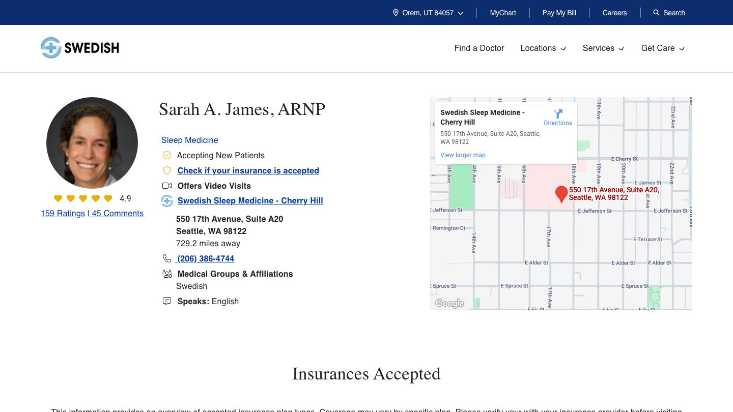
Task: Open MyChart from the top bar
Action: 503,13
